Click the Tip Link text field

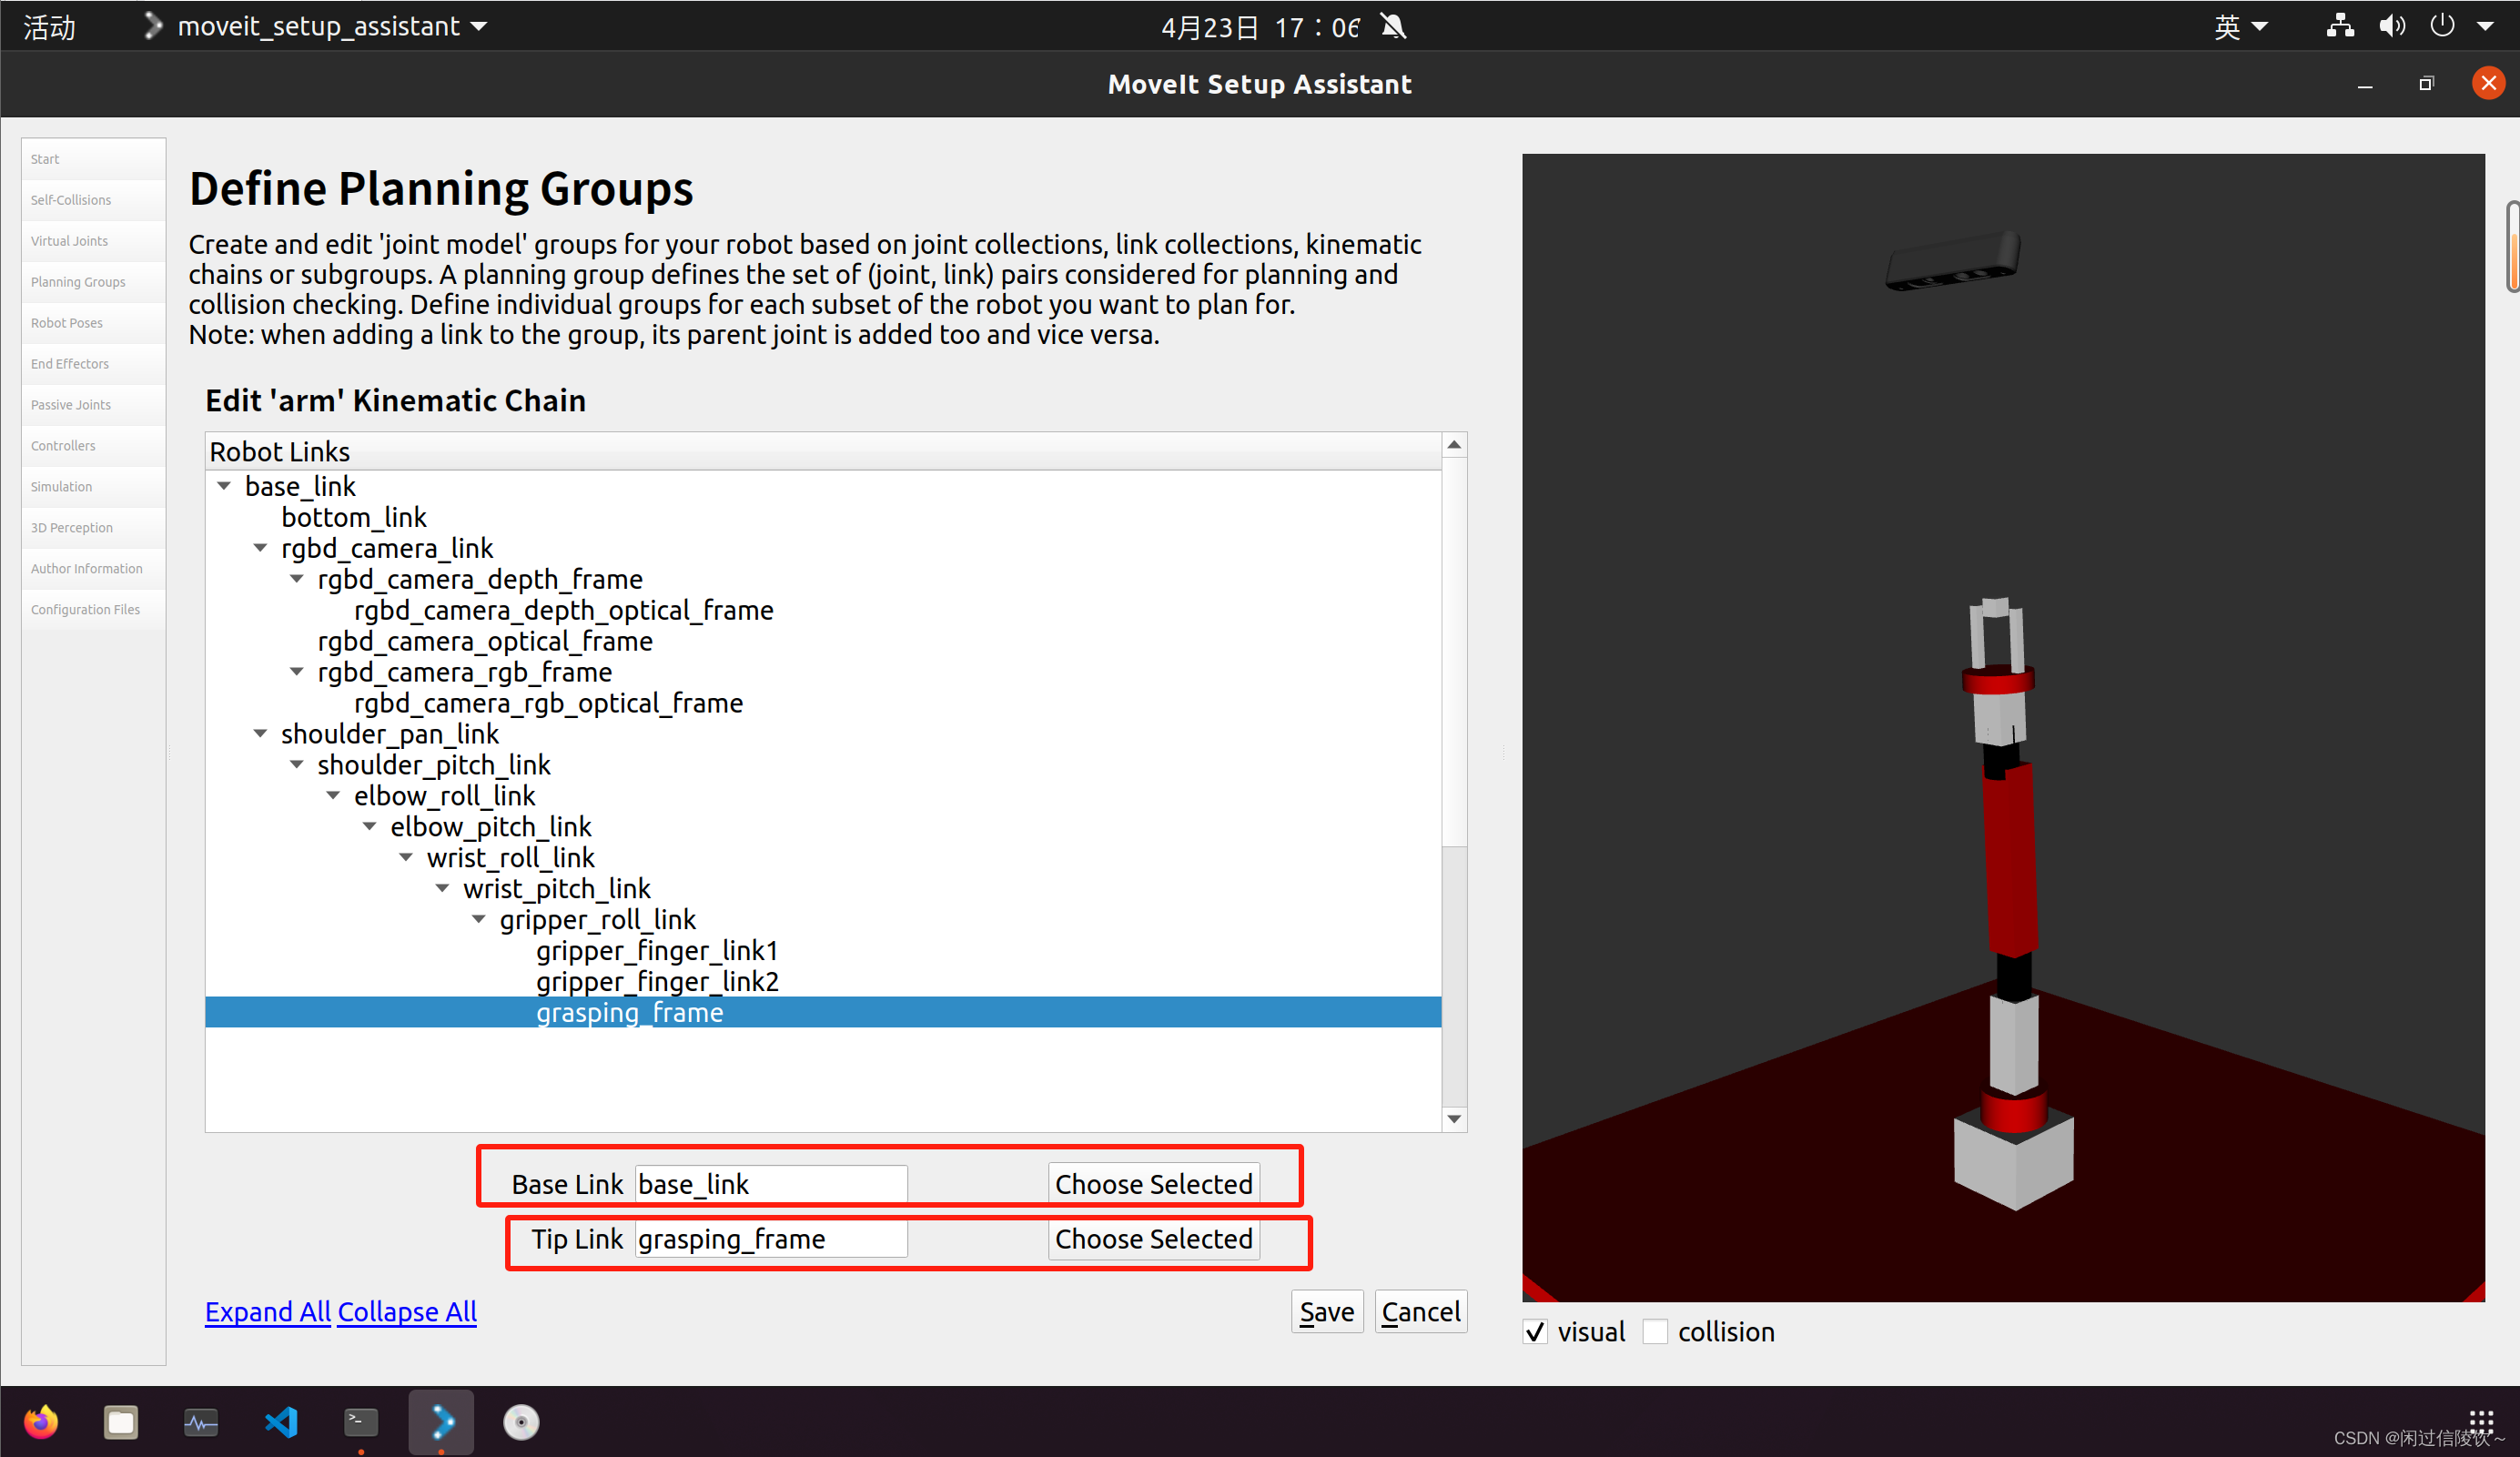point(770,1239)
